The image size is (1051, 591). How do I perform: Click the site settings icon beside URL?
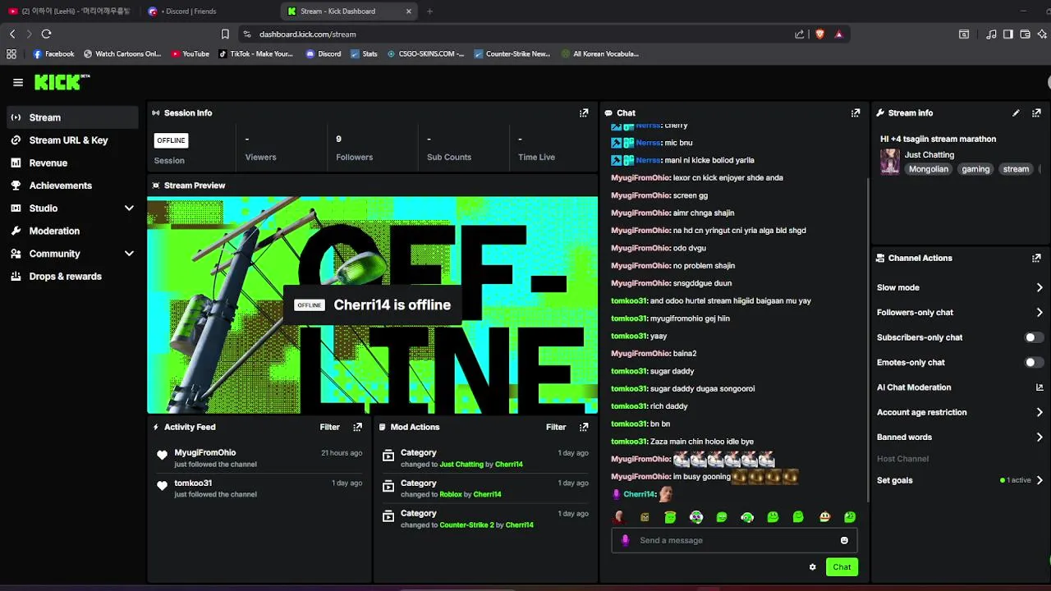tap(246, 34)
